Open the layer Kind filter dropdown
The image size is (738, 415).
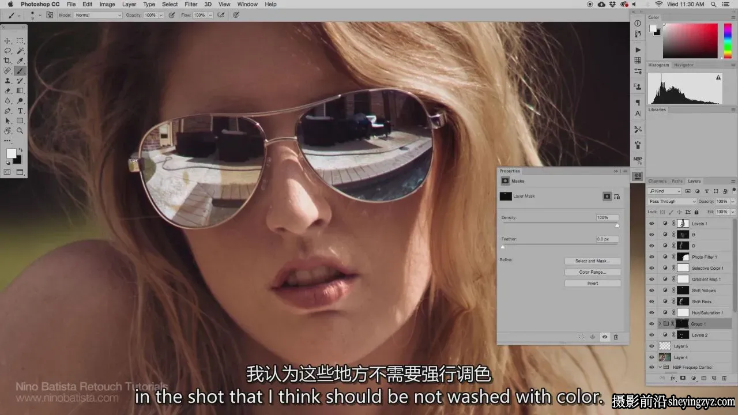[x=665, y=191]
